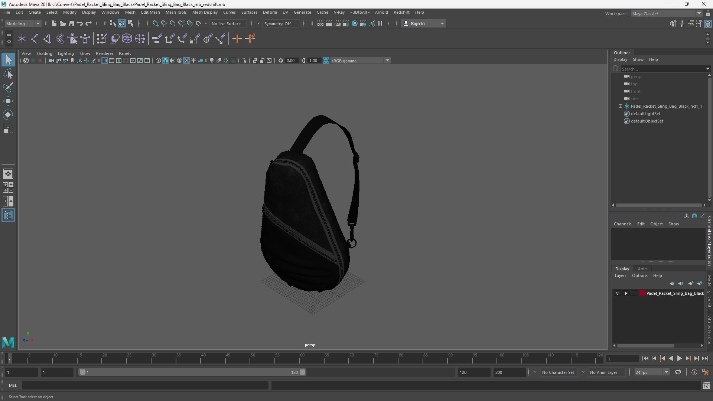Toggle the Auto keyframe button
The width and height of the screenshot is (713, 401).
click(x=694, y=372)
